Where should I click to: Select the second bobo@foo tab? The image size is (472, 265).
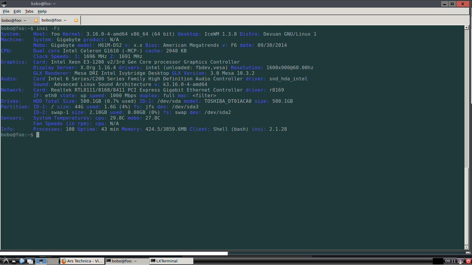pos(60,20)
